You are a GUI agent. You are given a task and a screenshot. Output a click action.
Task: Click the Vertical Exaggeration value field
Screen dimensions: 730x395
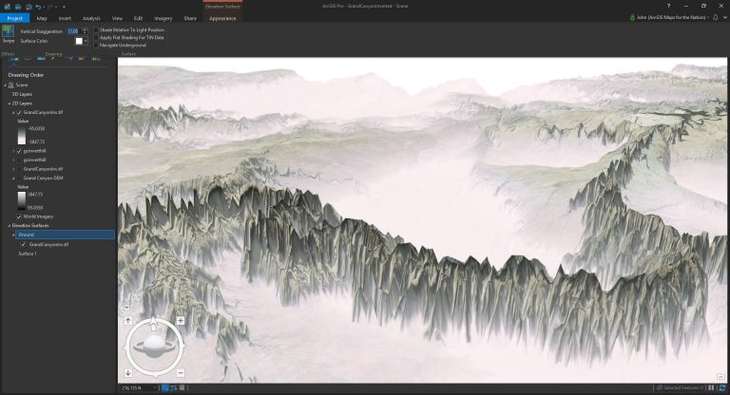click(73, 31)
